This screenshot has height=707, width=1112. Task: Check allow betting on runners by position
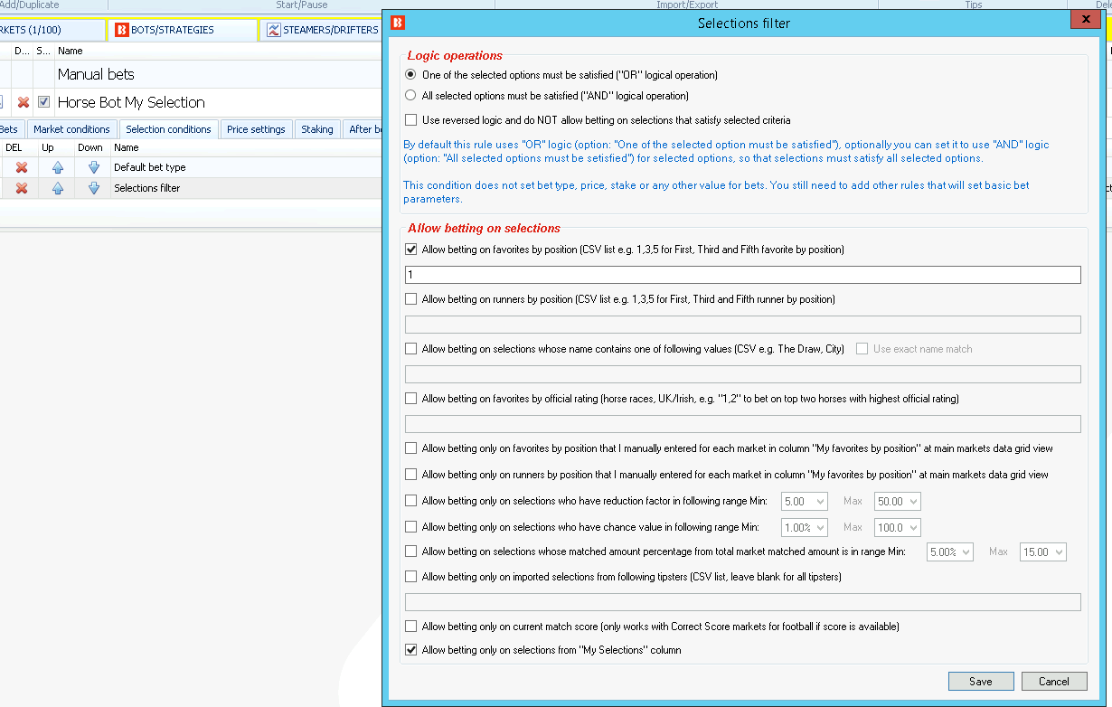411,298
